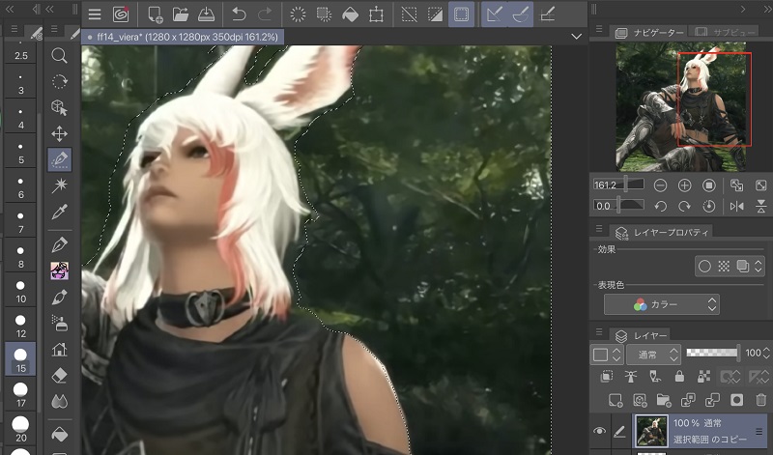Select the house-shaped tool icon

point(59,350)
